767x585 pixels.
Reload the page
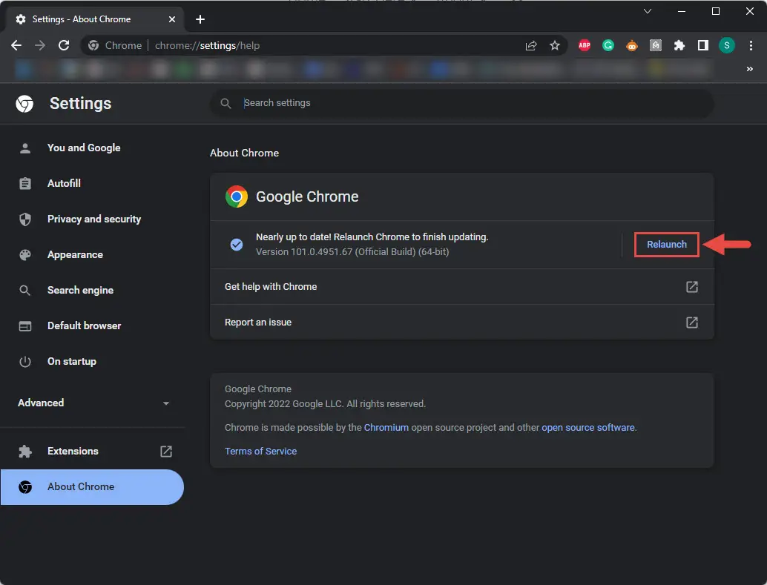click(x=64, y=45)
